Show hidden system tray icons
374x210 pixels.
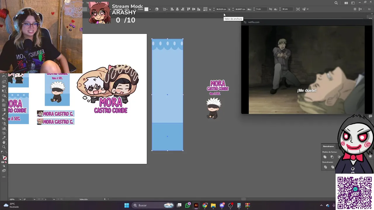coord(321,205)
